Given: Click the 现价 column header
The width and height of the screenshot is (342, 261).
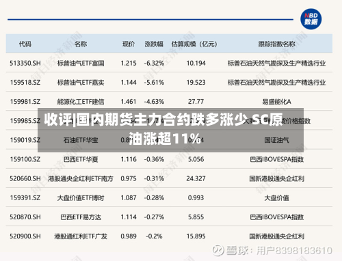Looking at the screenshot, I should 129,44.
